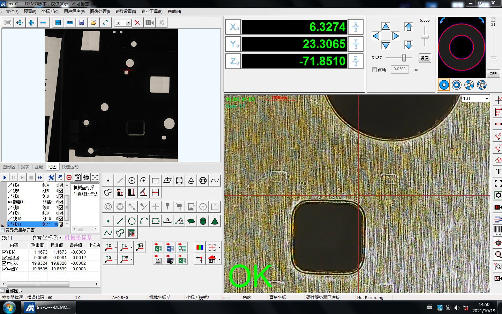The image size is (502, 314).
Task: Check 只显示超差元素 checkbox
Action: [3, 230]
